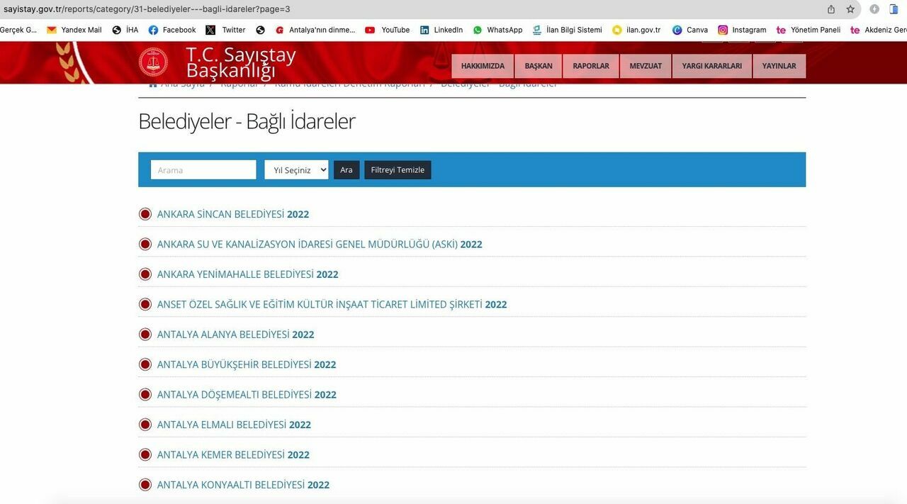Open the Yönetim Paneli bookmark

click(809, 30)
